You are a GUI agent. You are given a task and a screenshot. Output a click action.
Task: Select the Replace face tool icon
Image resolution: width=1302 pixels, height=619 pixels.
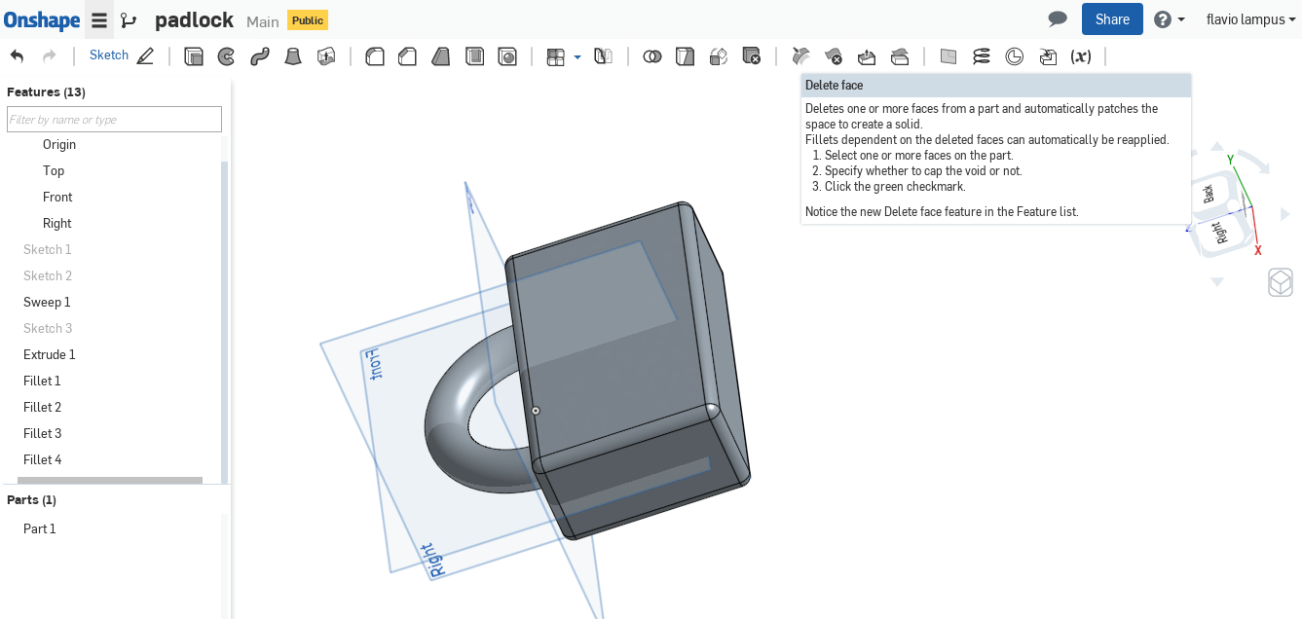coord(899,56)
